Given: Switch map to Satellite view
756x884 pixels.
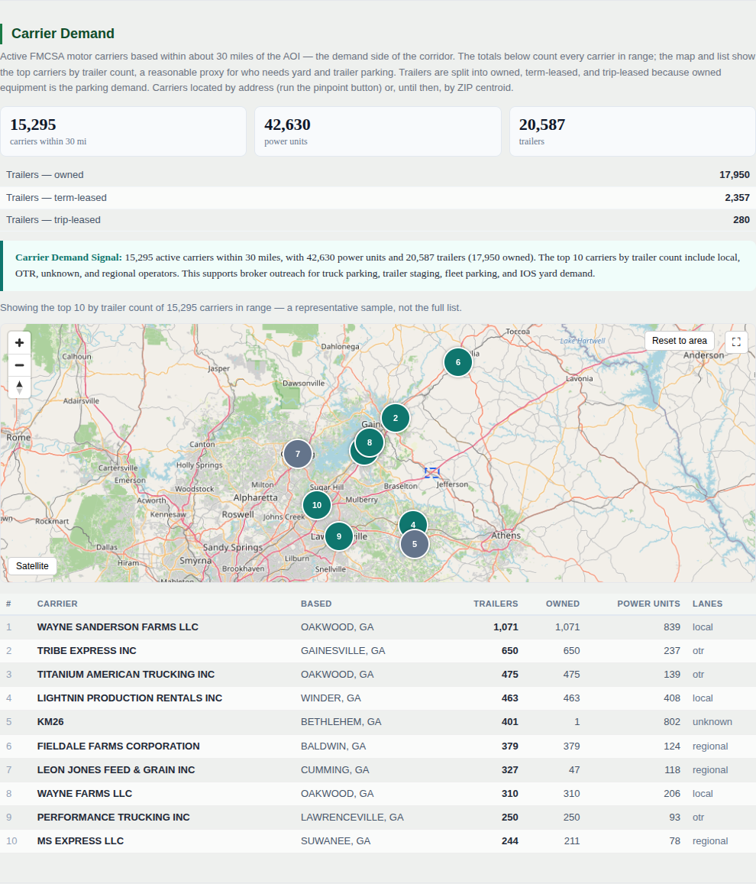Looking at the screenshot, I should pyautogui.click(x=32, y=566).
